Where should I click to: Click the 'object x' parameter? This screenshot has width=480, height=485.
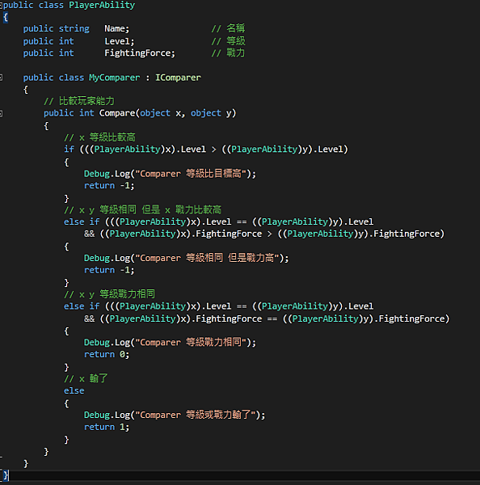(x=161, y=113)
